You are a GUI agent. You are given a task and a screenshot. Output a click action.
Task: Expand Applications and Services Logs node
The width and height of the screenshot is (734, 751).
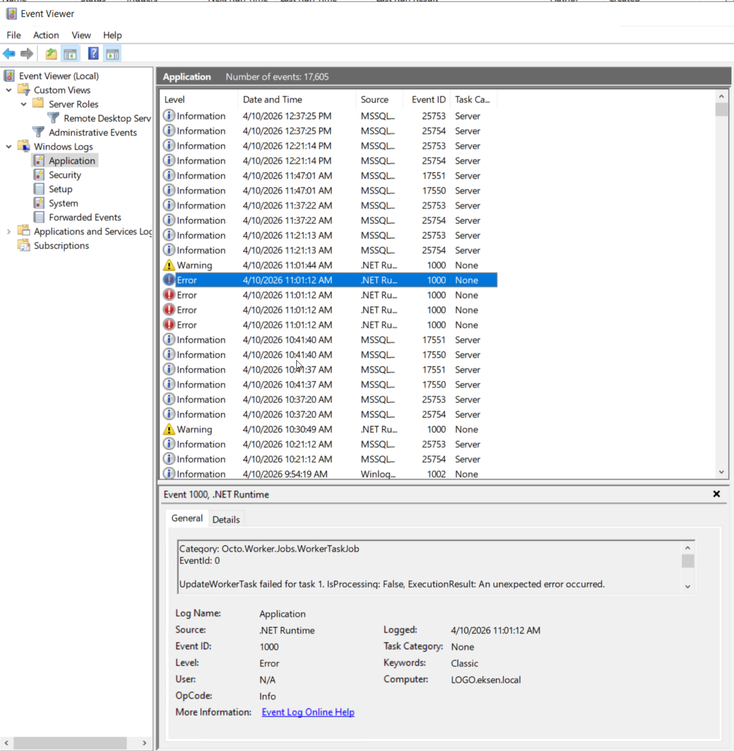[9, 231]
